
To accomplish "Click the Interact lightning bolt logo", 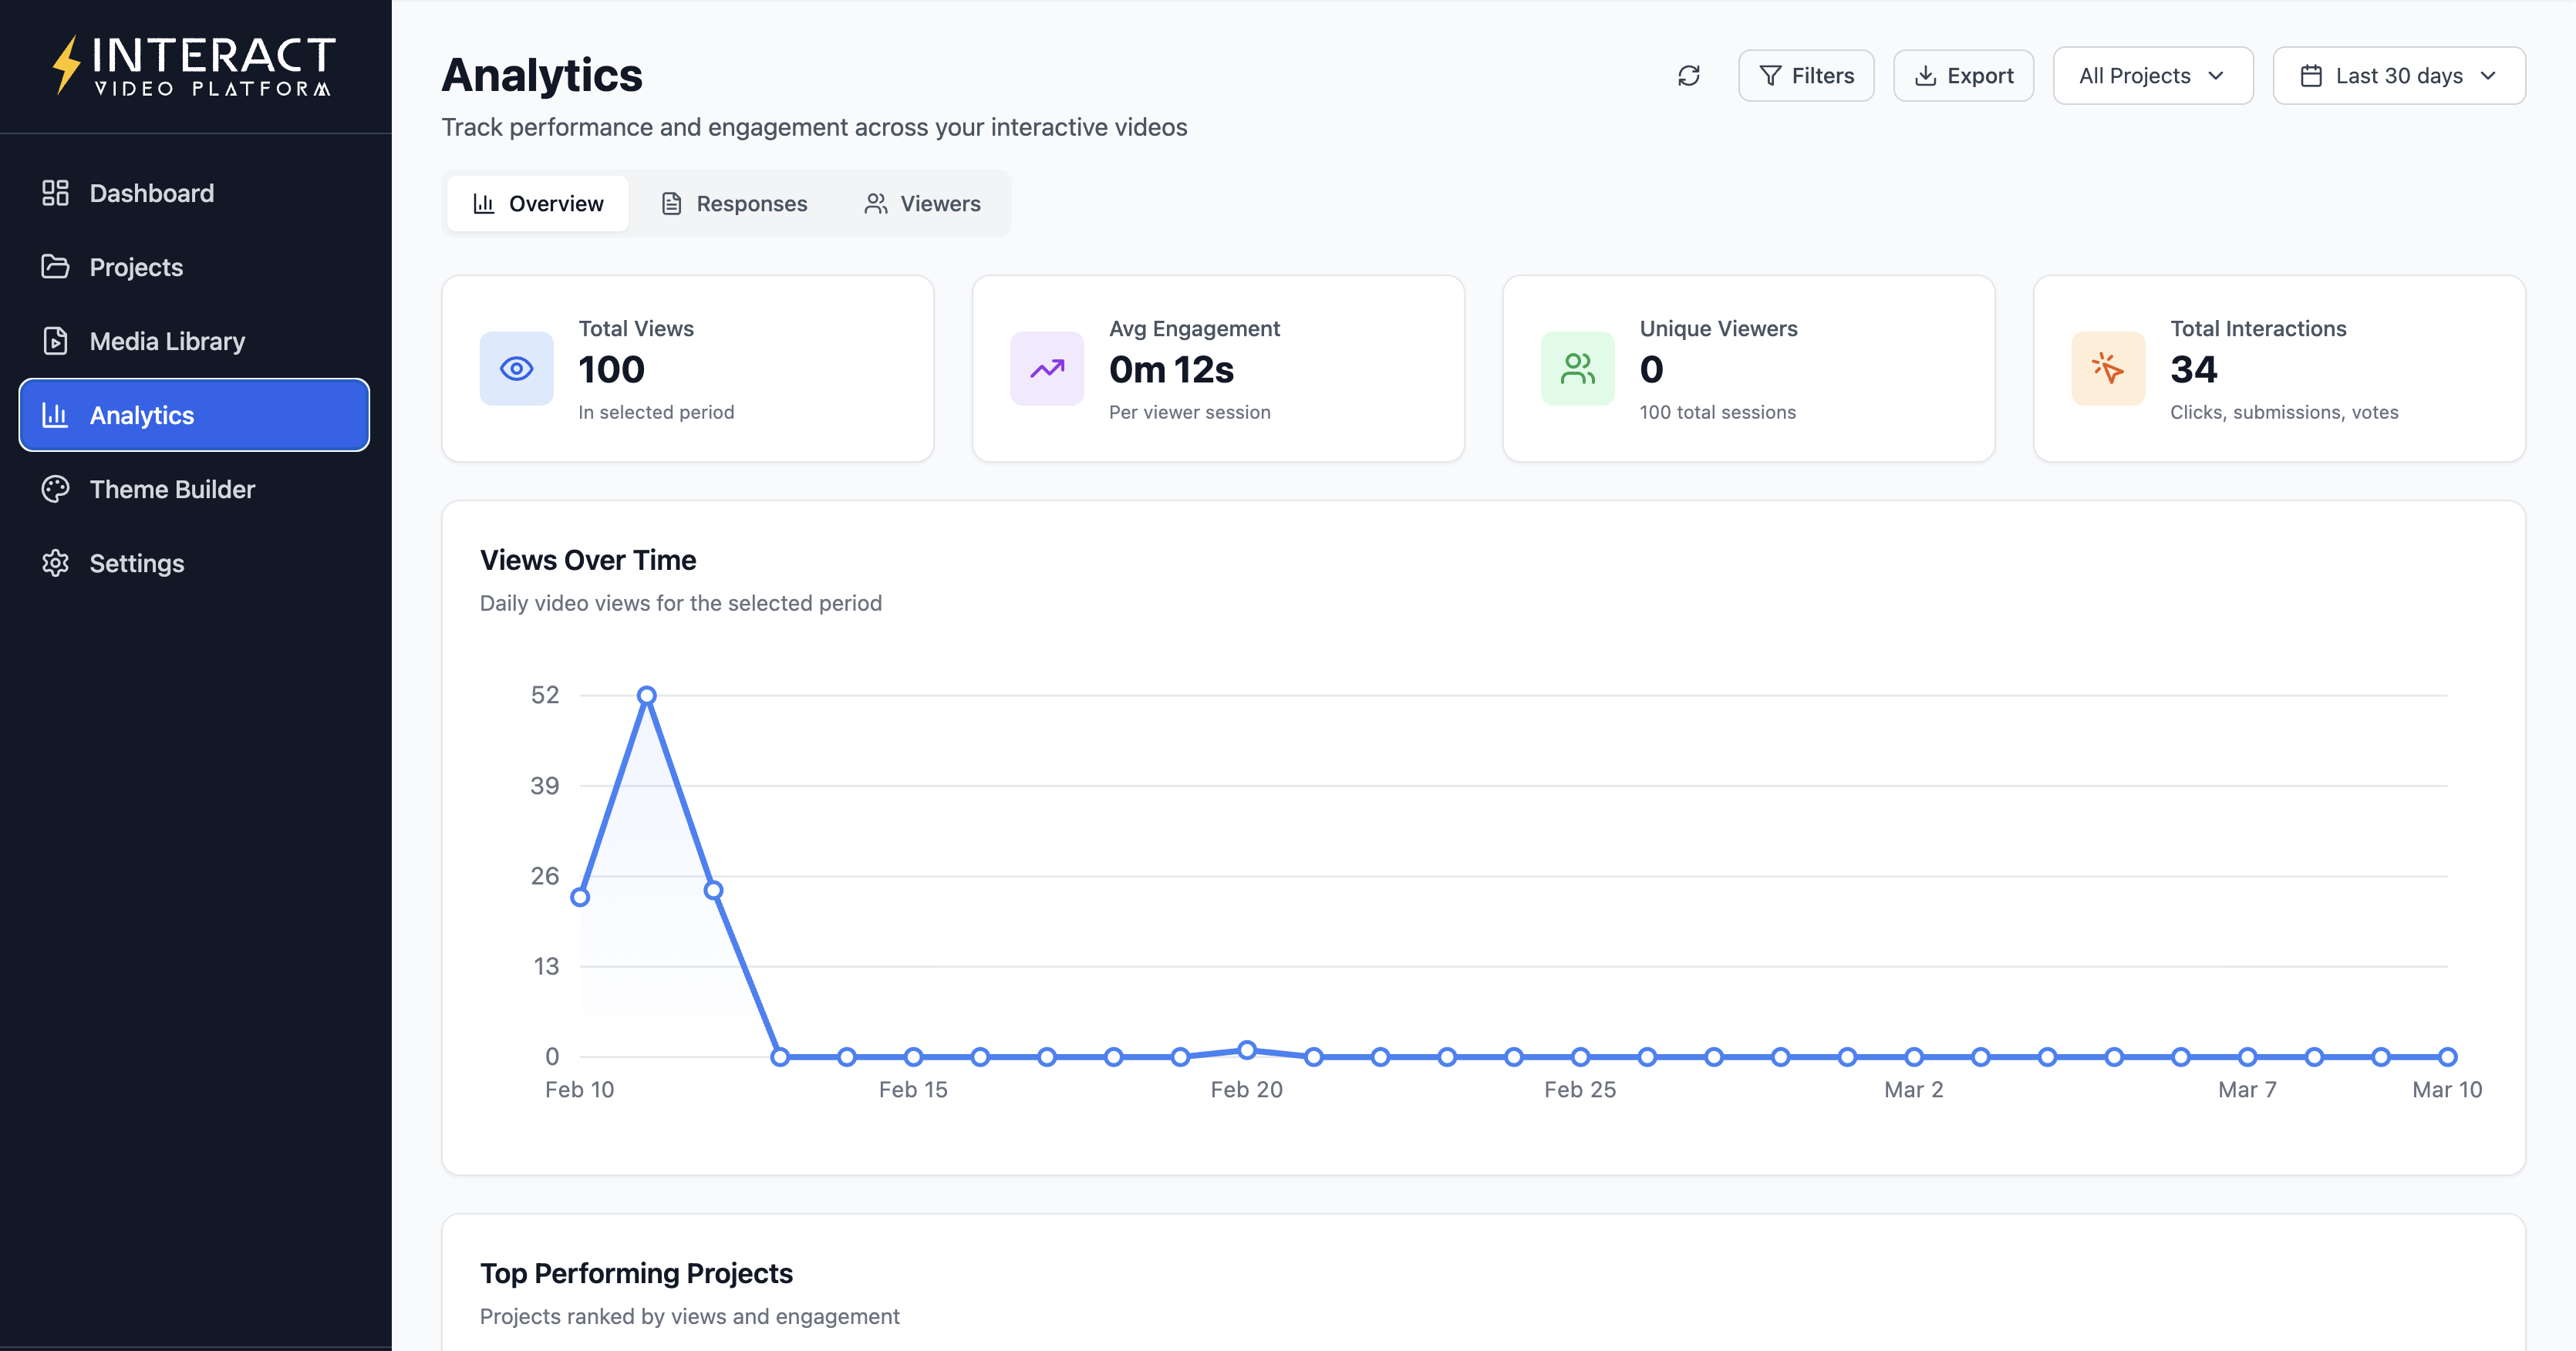I will [x=66, y=65].
